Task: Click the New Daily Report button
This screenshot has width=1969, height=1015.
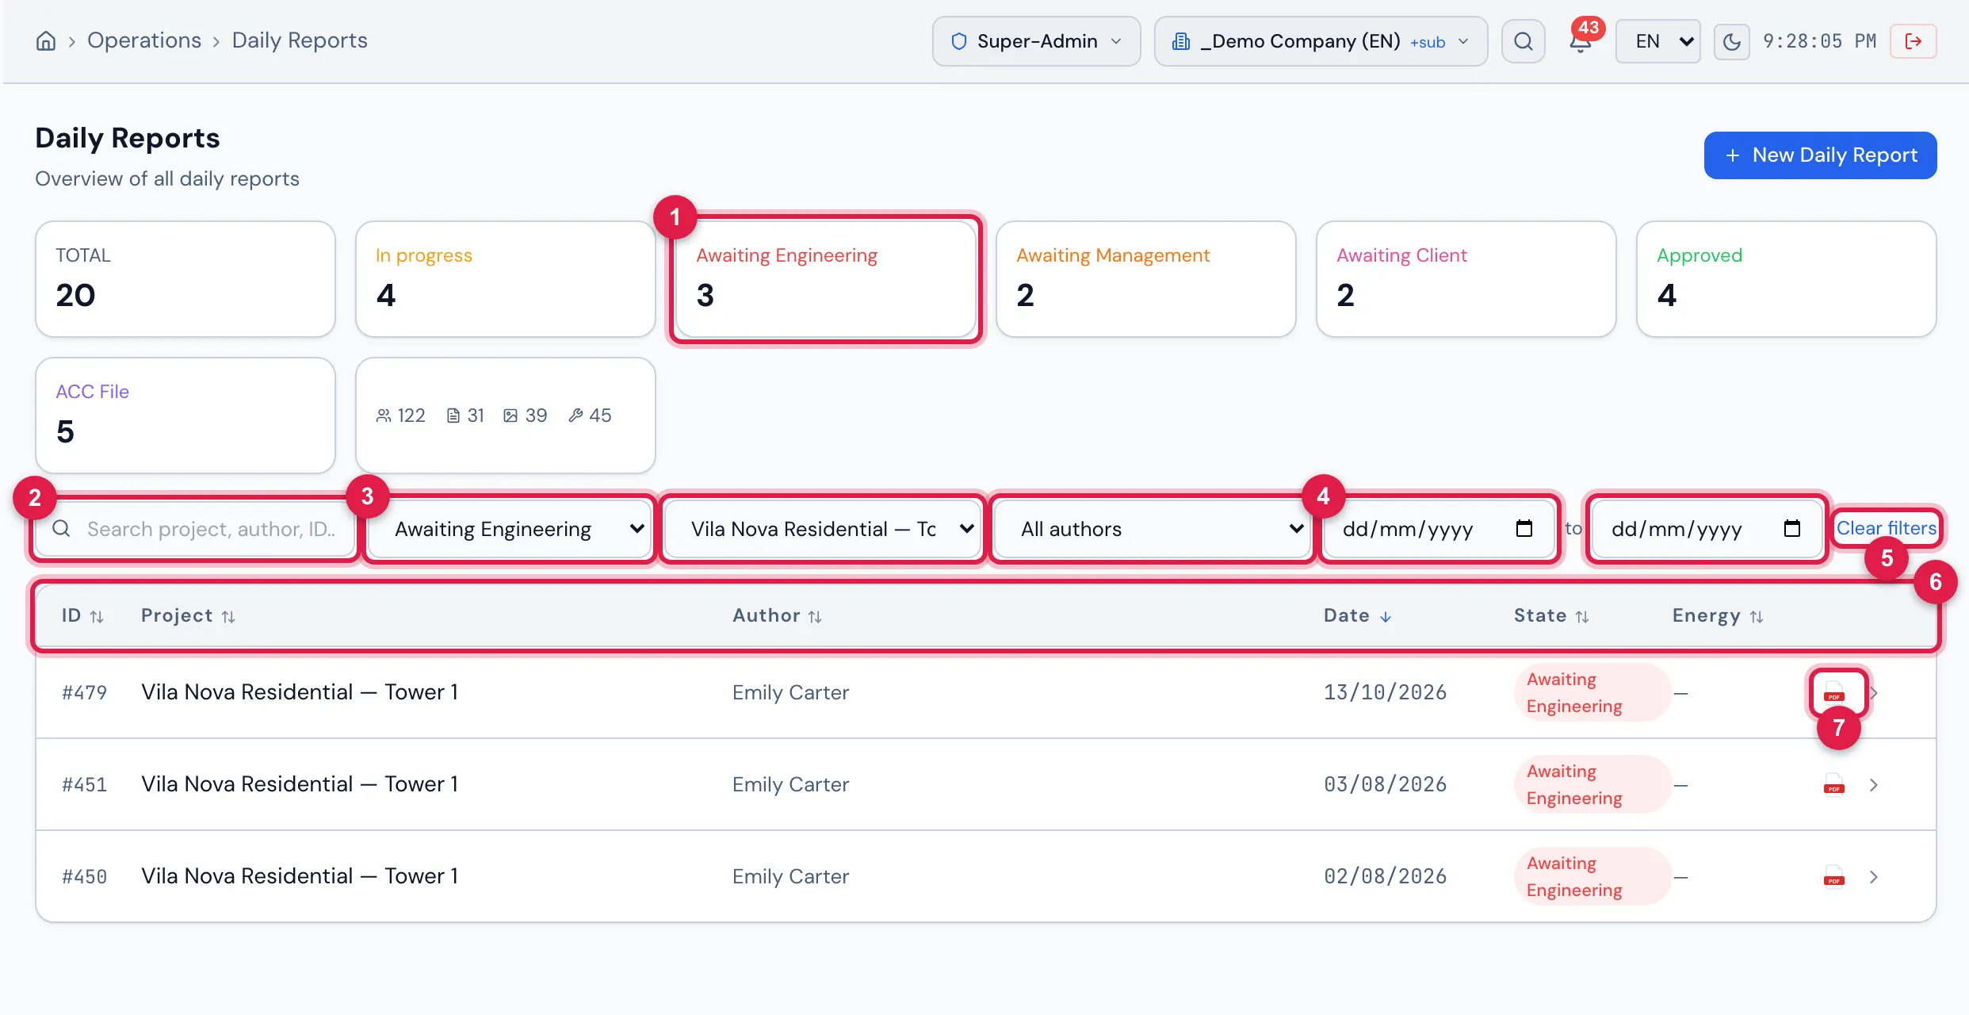Action: click(x=1821, y=155)
